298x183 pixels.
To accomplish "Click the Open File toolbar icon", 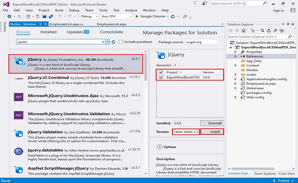I will tap(38, 16).
